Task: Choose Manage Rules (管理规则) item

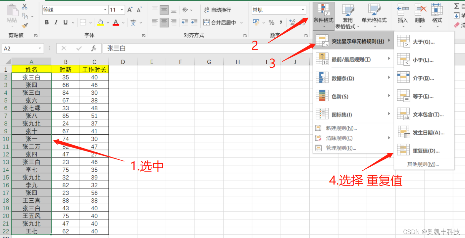Action: point(353,148)
